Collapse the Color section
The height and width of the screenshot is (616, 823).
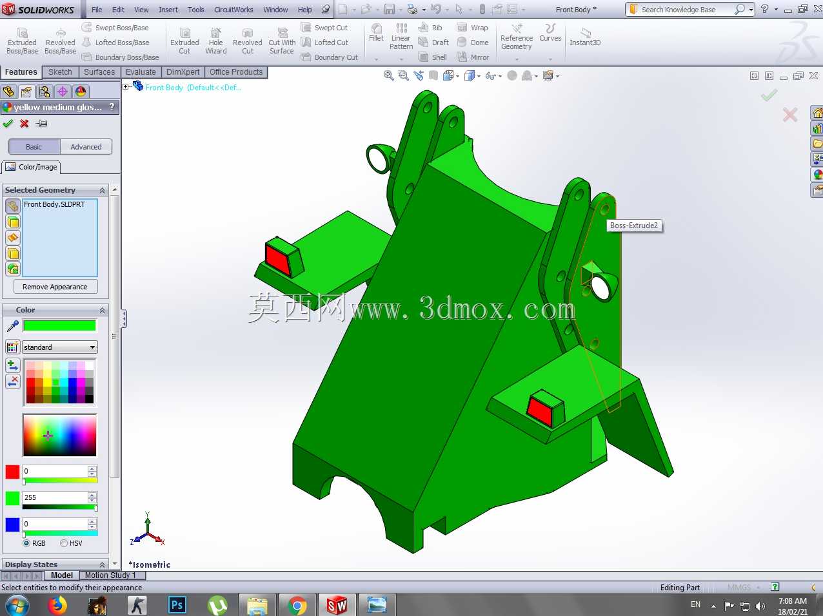pyautogui.click(x=102, y=310)
